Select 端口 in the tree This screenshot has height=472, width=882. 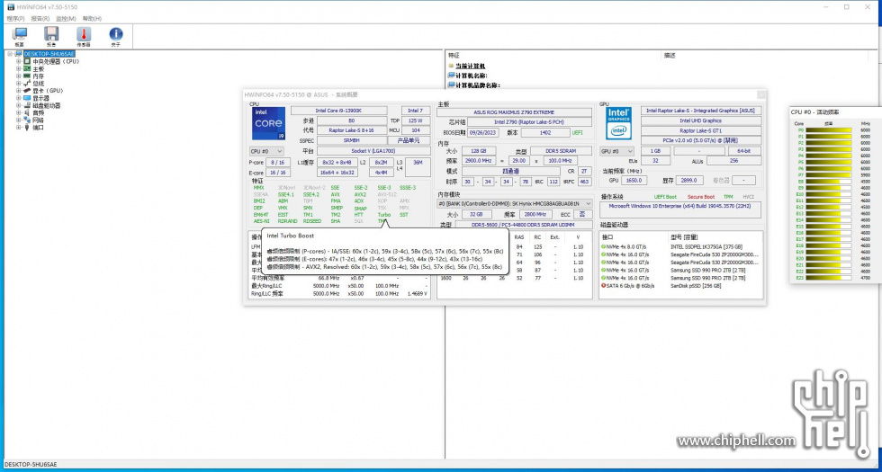click(x=38, y=127)
